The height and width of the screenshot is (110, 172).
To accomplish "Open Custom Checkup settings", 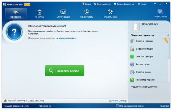I will 119,101.
